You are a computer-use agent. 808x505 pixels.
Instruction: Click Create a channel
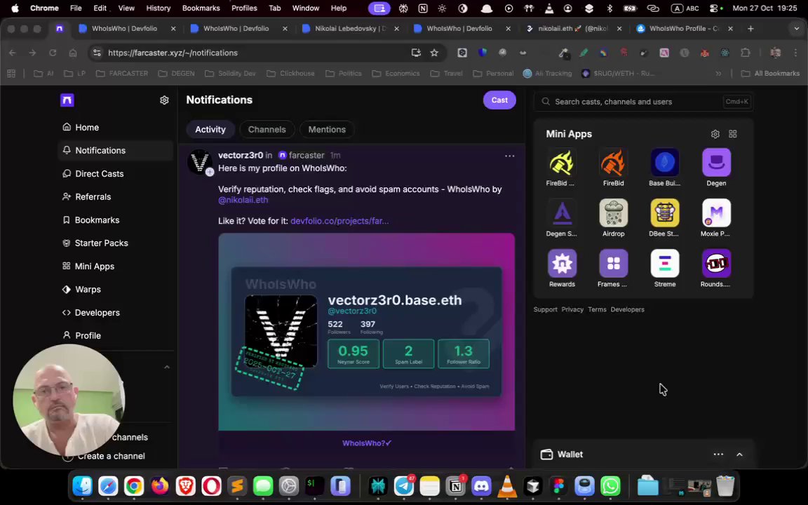[112, 456]
